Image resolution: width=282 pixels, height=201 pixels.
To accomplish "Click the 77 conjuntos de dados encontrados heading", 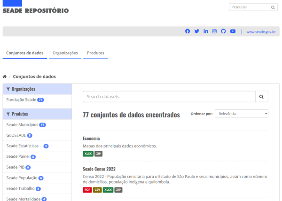I will [x=131, y=115].
